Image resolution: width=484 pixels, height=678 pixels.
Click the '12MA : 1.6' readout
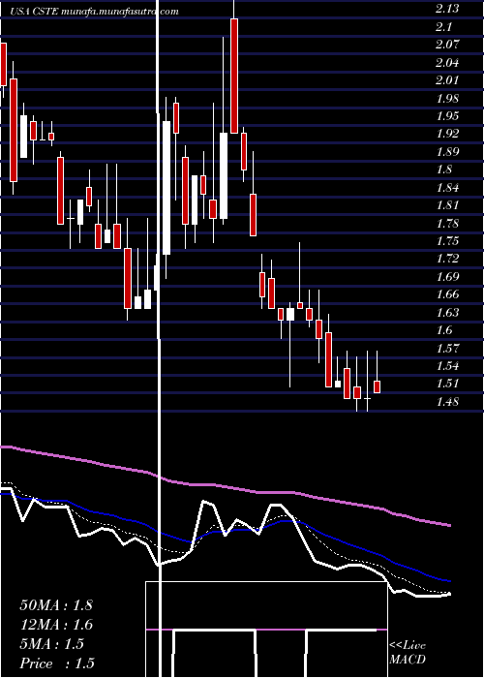[56, 625]
